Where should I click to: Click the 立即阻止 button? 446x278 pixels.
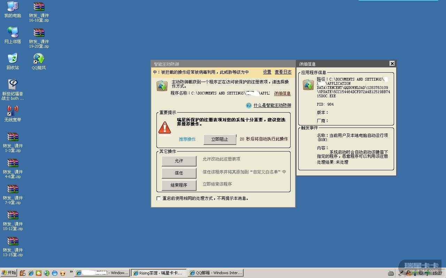220,139
